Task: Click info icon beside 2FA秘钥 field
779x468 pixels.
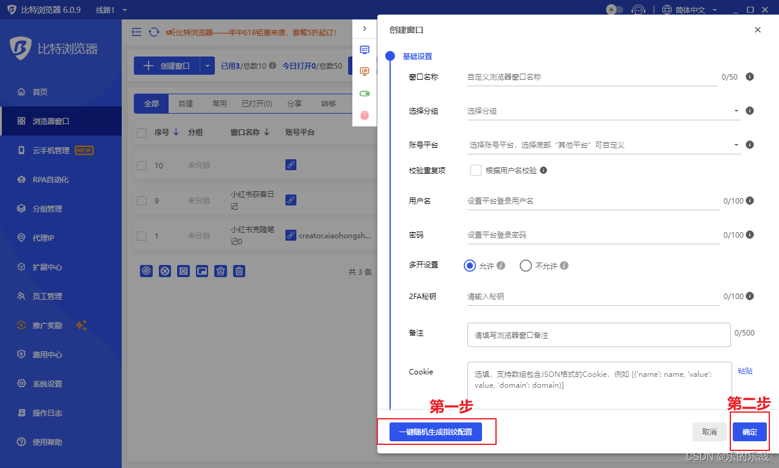Action: click(750, 296)
